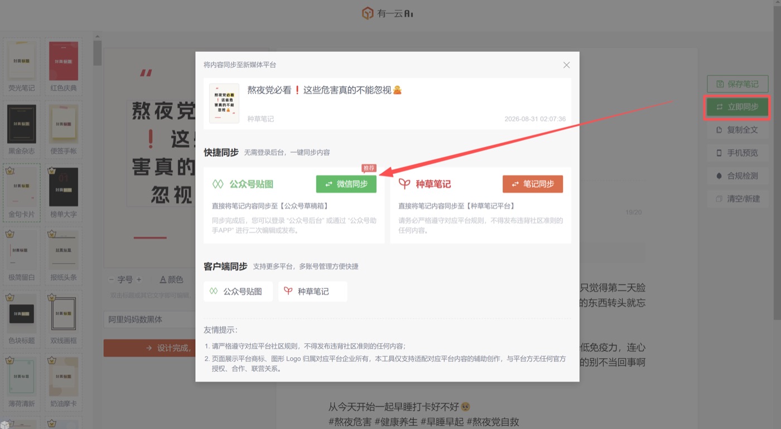Choose the 便签手帐 cover template

point(64,129)
